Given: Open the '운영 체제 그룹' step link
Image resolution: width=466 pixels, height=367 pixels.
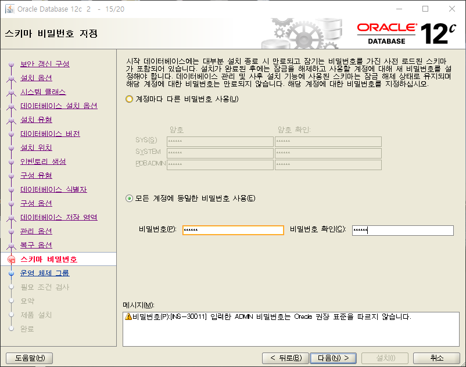Looking at the screenshot, I should (45, 273).
